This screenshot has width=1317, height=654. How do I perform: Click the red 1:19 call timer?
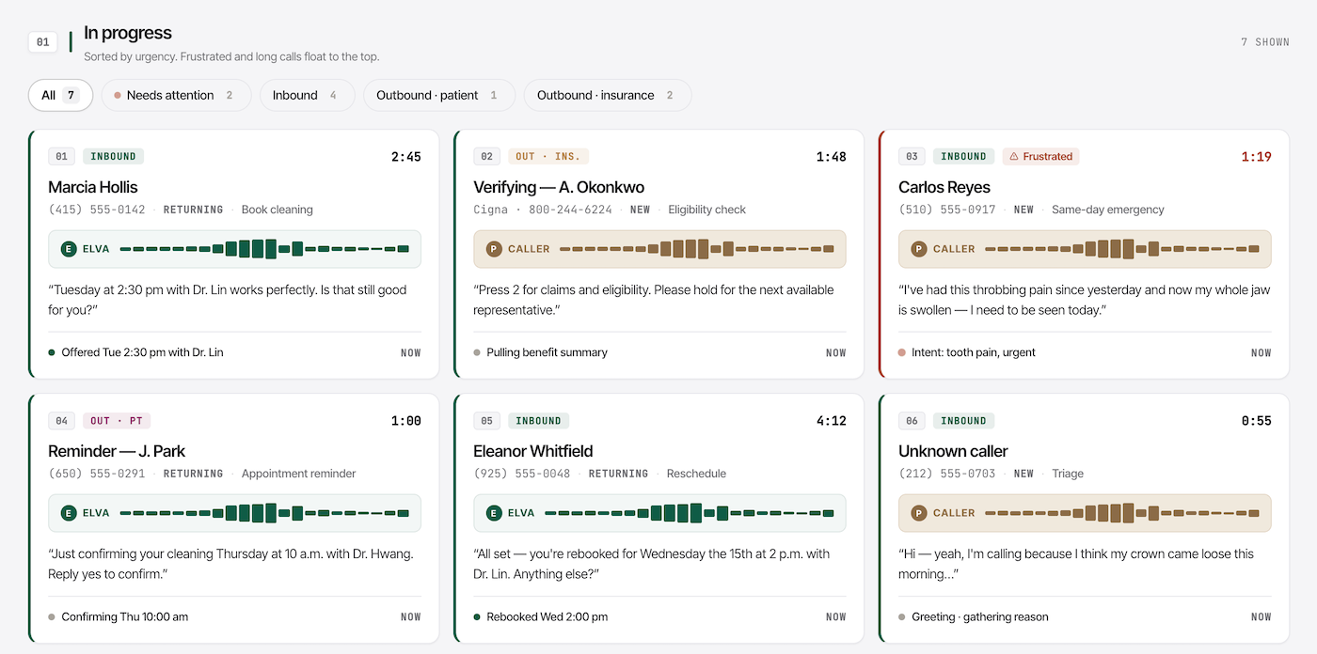[x=1257, y=157]
